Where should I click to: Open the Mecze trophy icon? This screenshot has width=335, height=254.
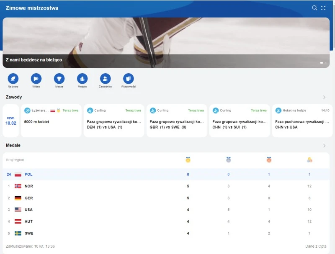coord(59,78)
